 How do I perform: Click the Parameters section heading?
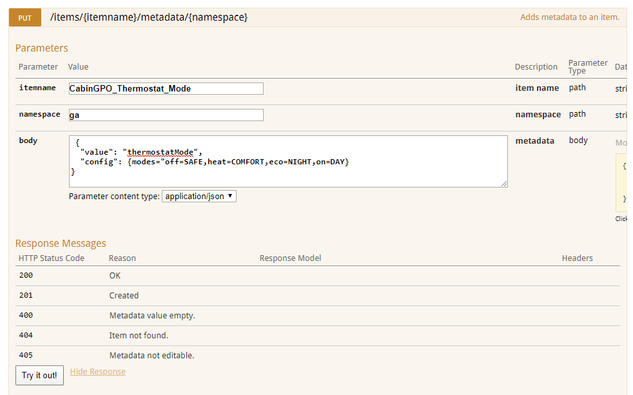pos(41,48)
